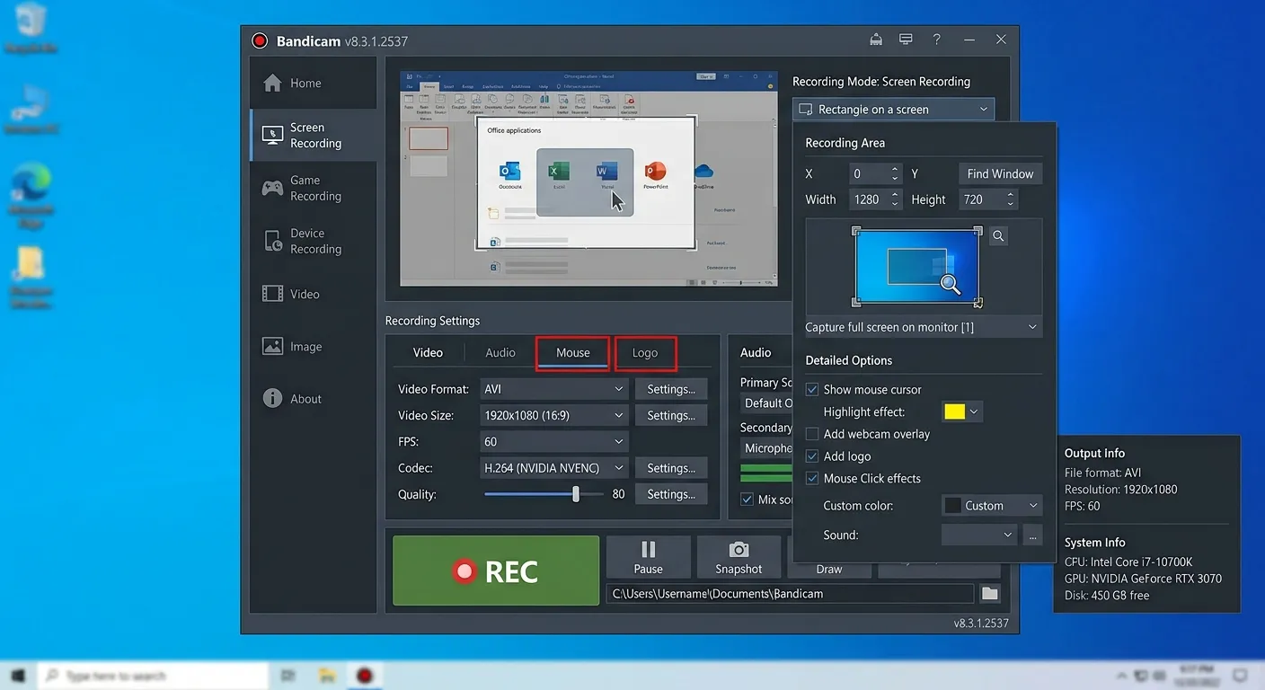1265x690 pixels.
Task: Click the yellow Highlight effect swatch
Action: 954,412
